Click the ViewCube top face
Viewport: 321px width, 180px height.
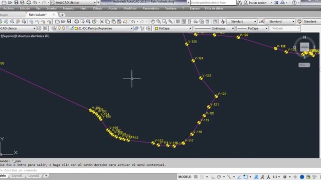tap(304, 47)
